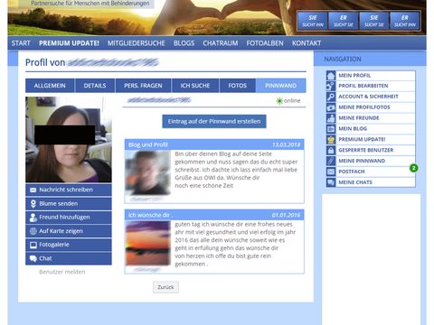
Task: Click the pin icon beside Meine Pinnwand
Action: tap(331, 161)
